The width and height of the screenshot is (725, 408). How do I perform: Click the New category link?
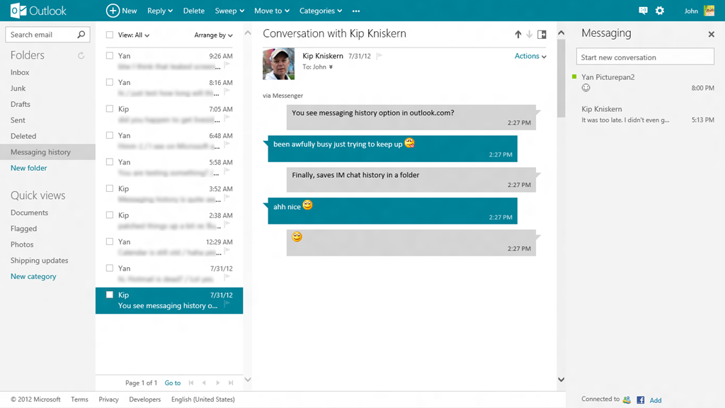click(x=33, y=276)
